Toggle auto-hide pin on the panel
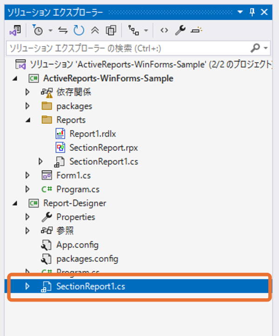This screenshot has width=279, height=336. tap(252, 12)
